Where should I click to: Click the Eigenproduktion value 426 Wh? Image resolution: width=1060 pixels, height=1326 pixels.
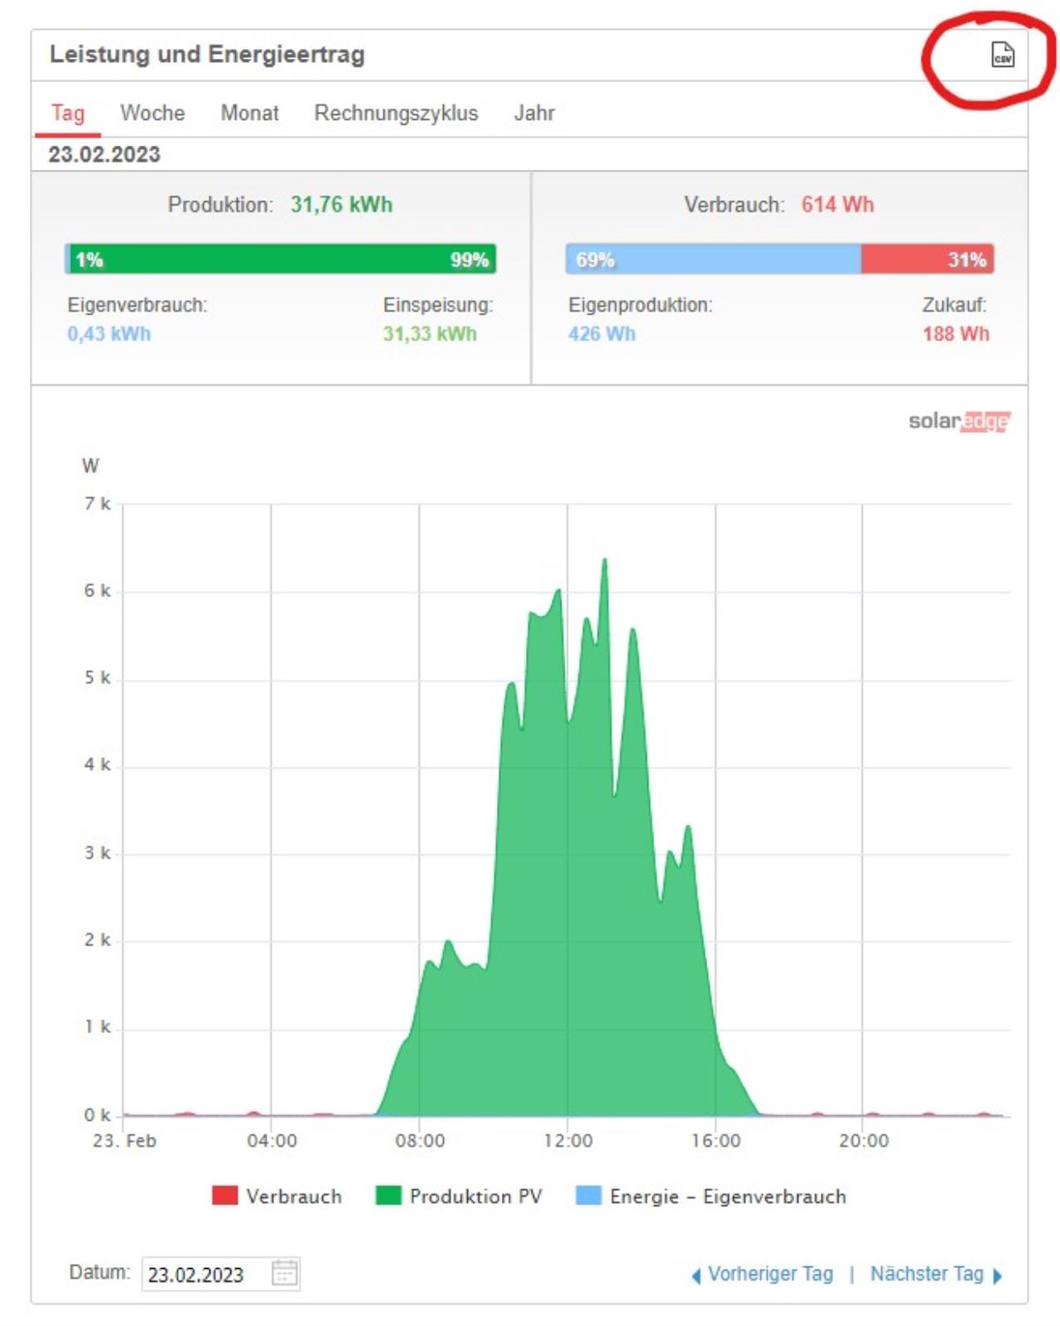point(602,334)
